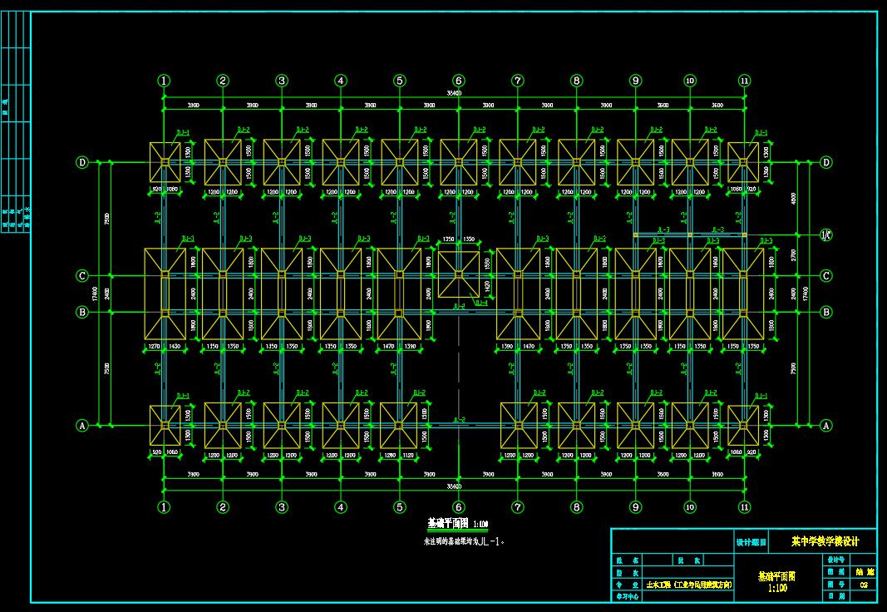Select the underlined 基础平面图 title below the plan
Image resolution: width=887 pixels, height=612 pixels.
[448, 524]
